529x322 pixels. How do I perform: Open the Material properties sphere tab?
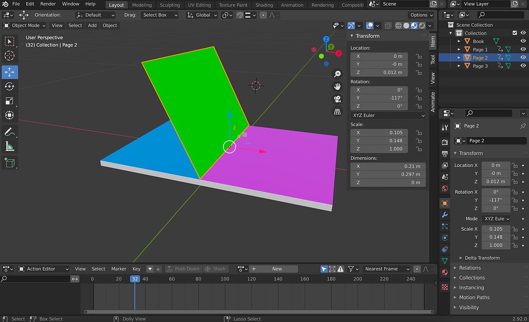444,272
